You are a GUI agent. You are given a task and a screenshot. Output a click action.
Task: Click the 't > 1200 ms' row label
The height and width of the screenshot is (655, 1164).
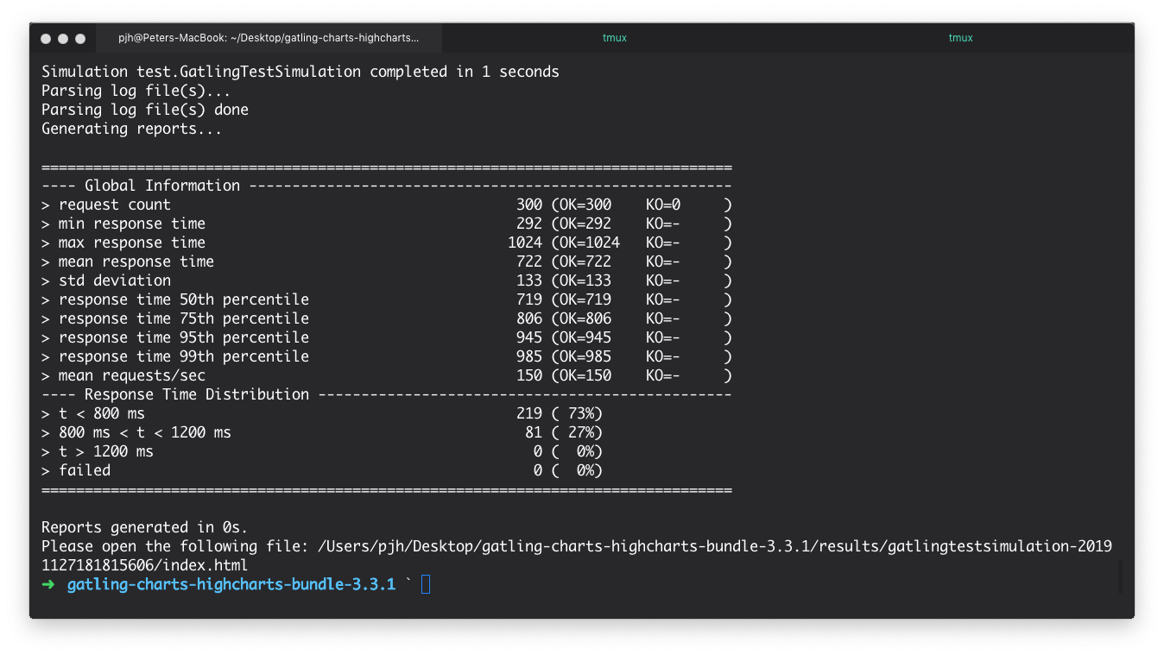106,451
